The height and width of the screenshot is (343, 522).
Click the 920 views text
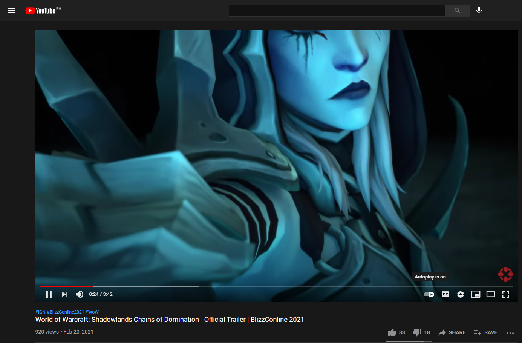[x=47, y=332]
